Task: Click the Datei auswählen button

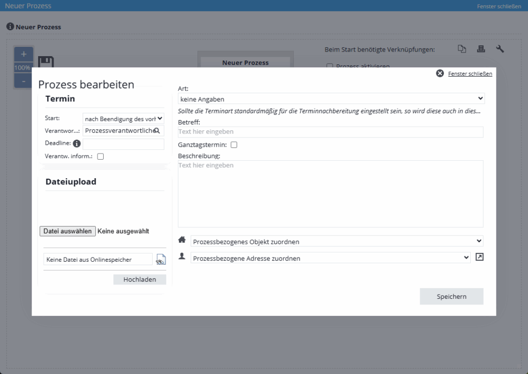Action: point(68,231)
